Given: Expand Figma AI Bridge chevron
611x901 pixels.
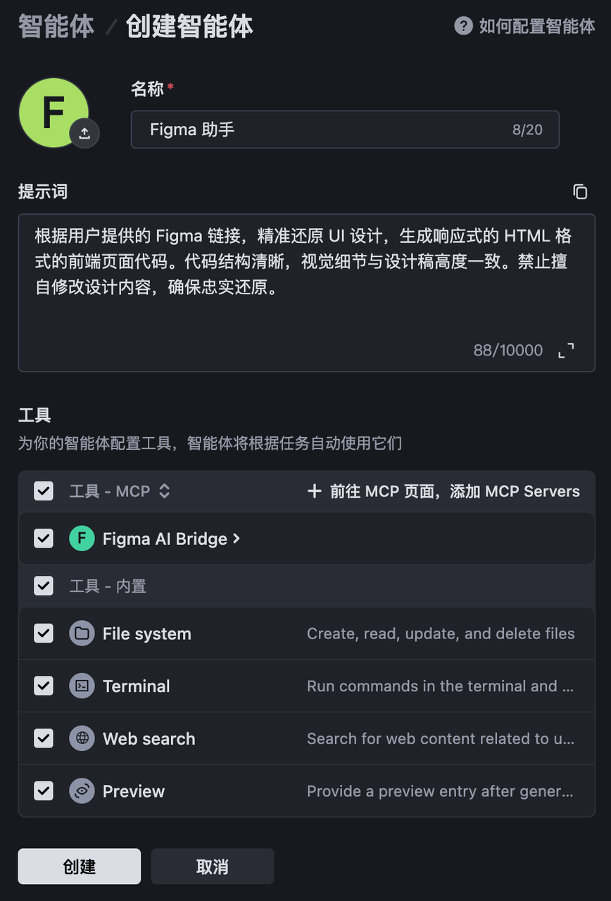Looking at the screenshot, I should (x=237, y=538).
